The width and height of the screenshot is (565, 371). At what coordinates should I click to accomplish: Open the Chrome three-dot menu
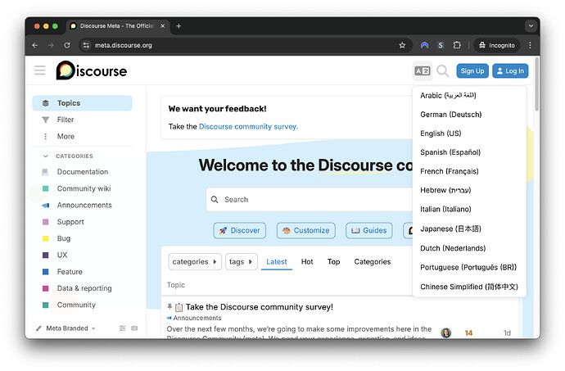click(x=530, y=45)
